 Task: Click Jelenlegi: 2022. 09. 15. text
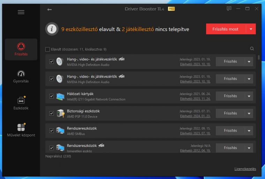coord(195,128)
